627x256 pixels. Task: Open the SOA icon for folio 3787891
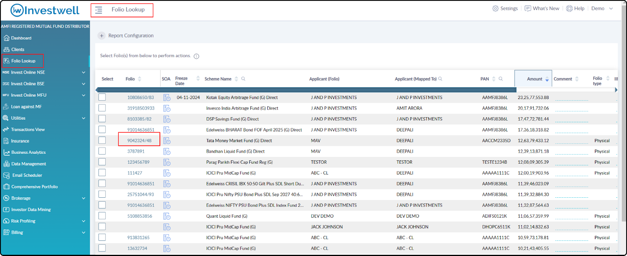[167, 151]
